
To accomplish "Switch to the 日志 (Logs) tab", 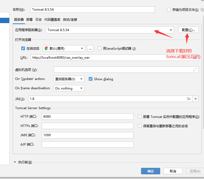I will (x=39, y=19).
